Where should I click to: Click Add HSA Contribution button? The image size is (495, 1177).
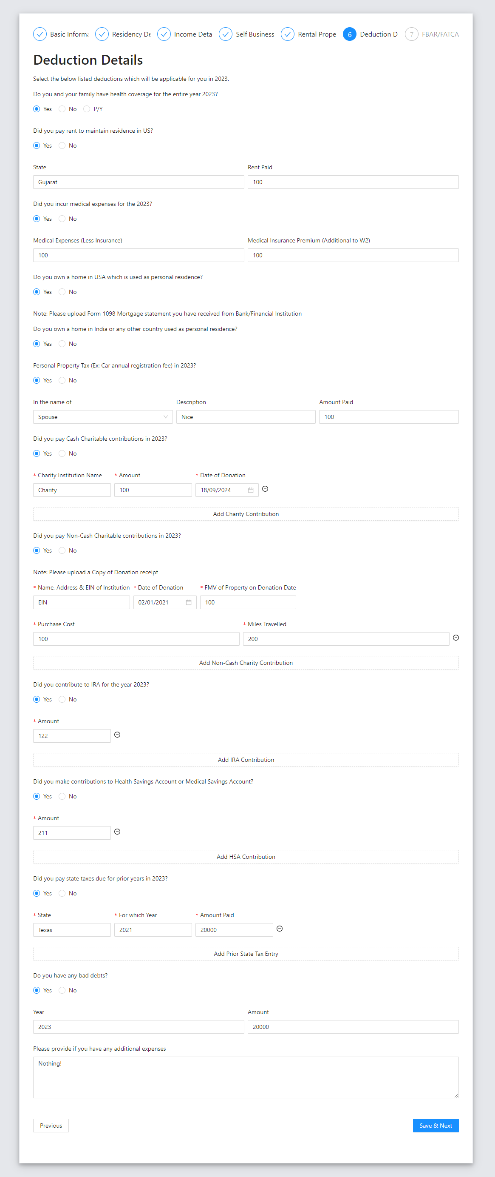click(x=246, y=857)
